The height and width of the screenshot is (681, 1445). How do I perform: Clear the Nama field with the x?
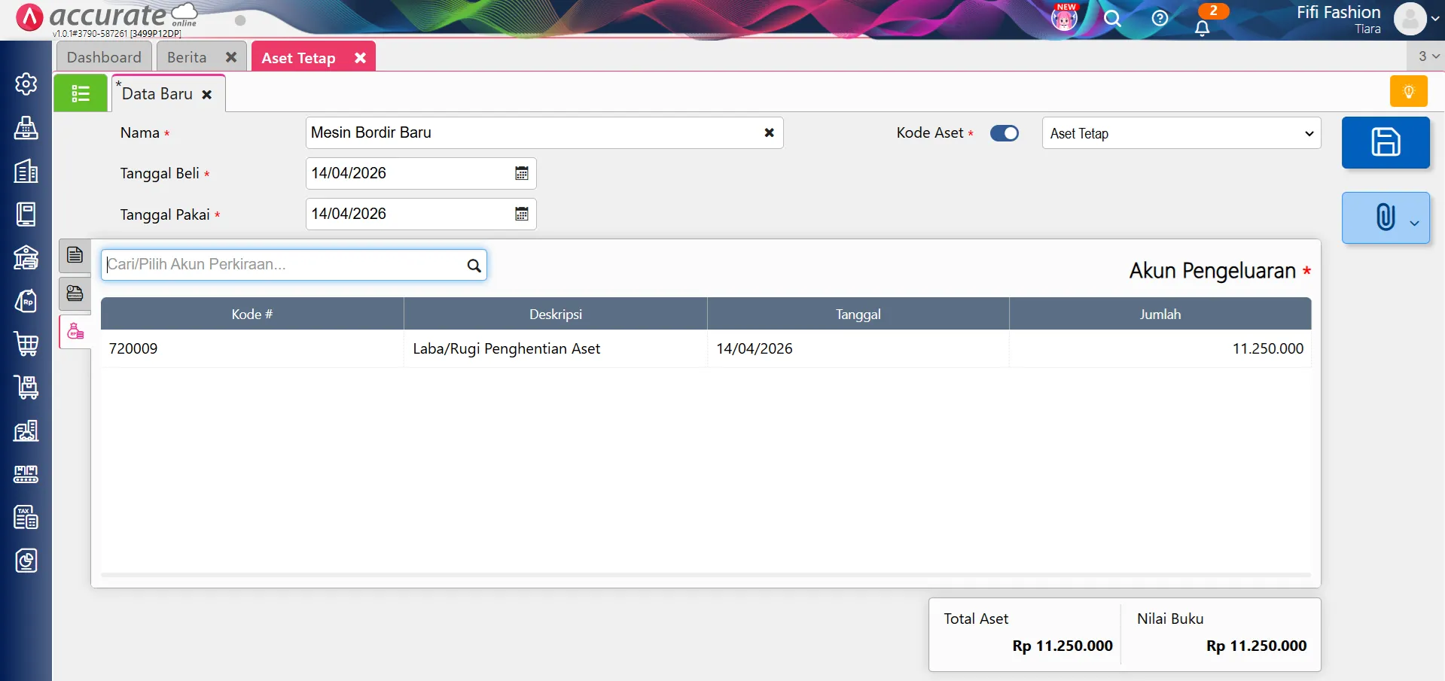(769, 132)
